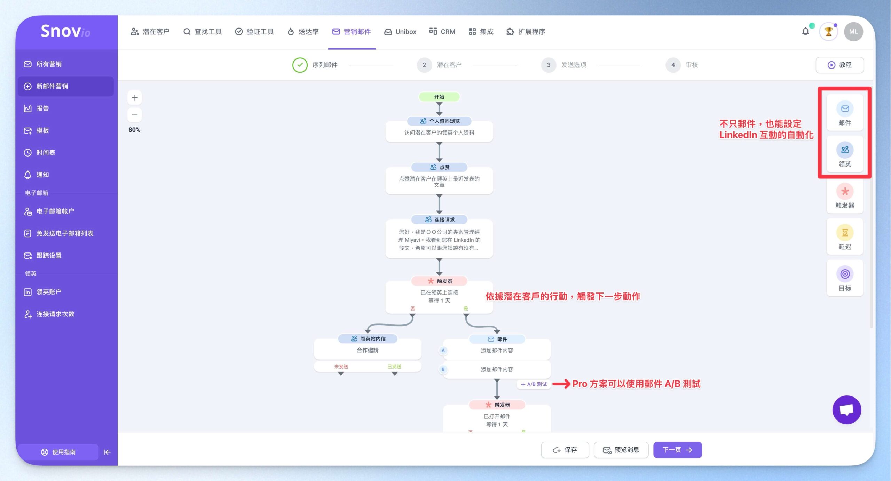
Task: Open the trophy achievements icon
Action: 829,32
